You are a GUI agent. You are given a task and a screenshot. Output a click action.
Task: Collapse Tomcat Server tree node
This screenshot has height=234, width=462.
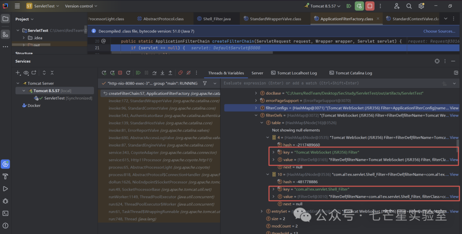[18, 84]
